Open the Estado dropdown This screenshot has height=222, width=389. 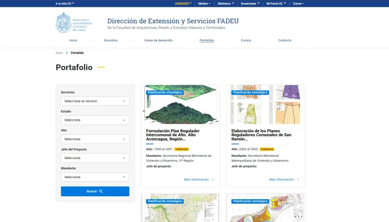coord(95,120)
